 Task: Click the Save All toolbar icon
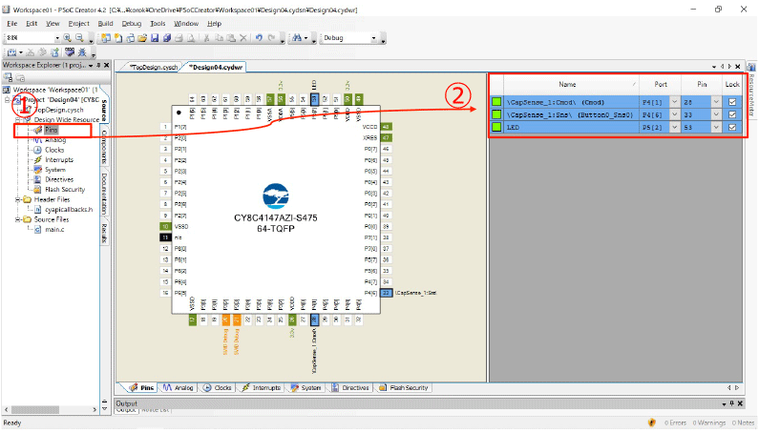click(167, 38)
